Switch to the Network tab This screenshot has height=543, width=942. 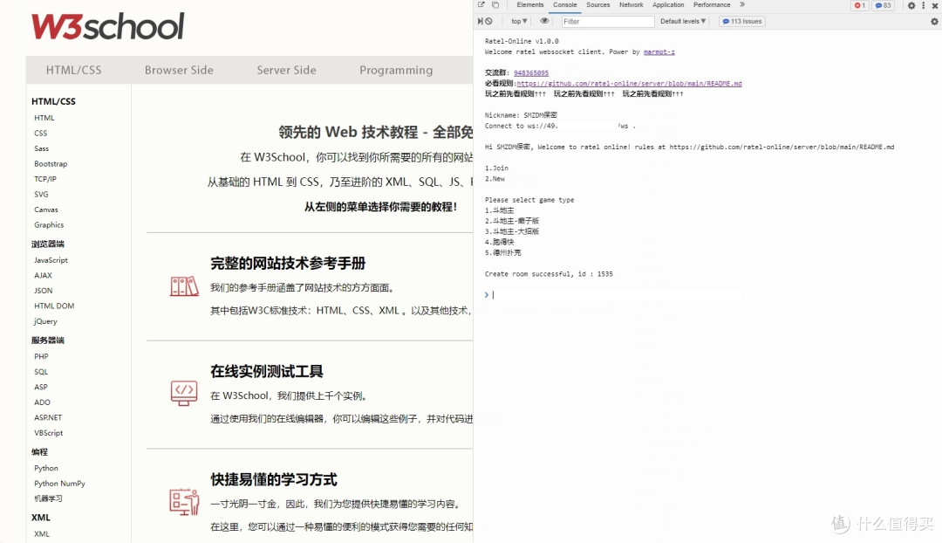click(631, 5)
